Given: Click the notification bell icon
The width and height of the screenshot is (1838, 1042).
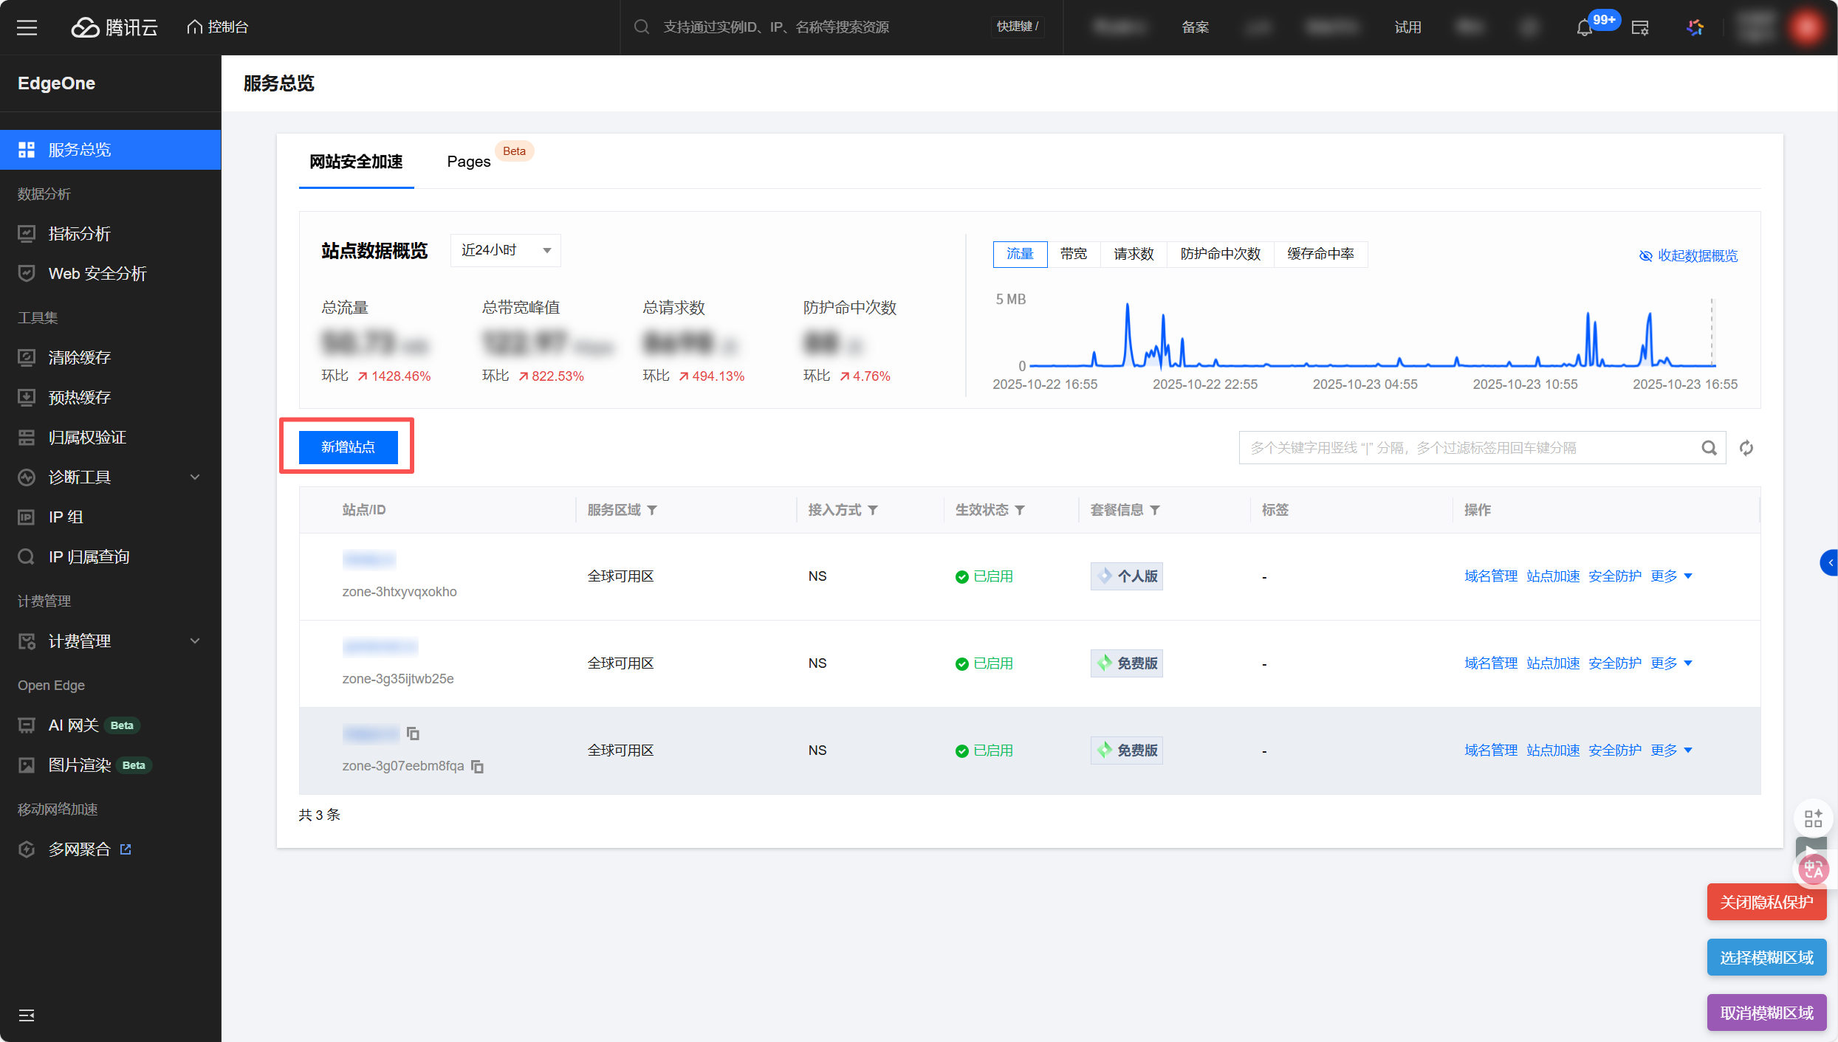Looking at the screenshot, I should coord(1584,28).
